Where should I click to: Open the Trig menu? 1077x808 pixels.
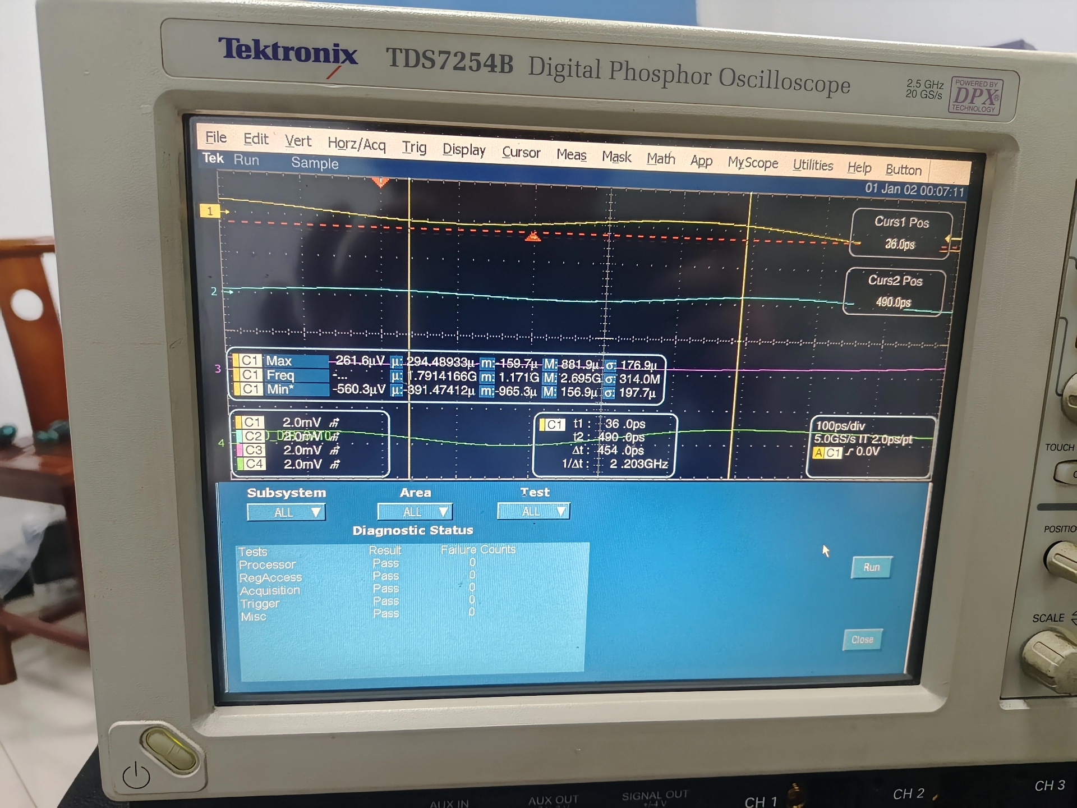[414, 147]
